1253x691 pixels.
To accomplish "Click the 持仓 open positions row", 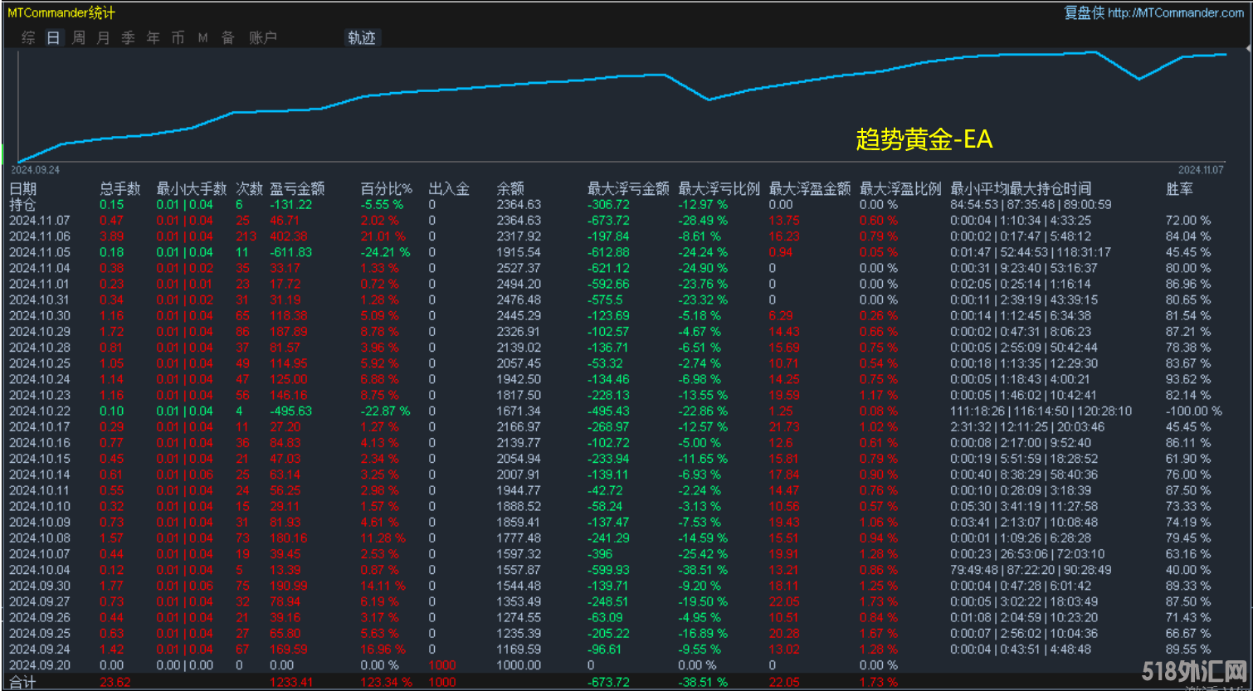I will tap(22, 205).
